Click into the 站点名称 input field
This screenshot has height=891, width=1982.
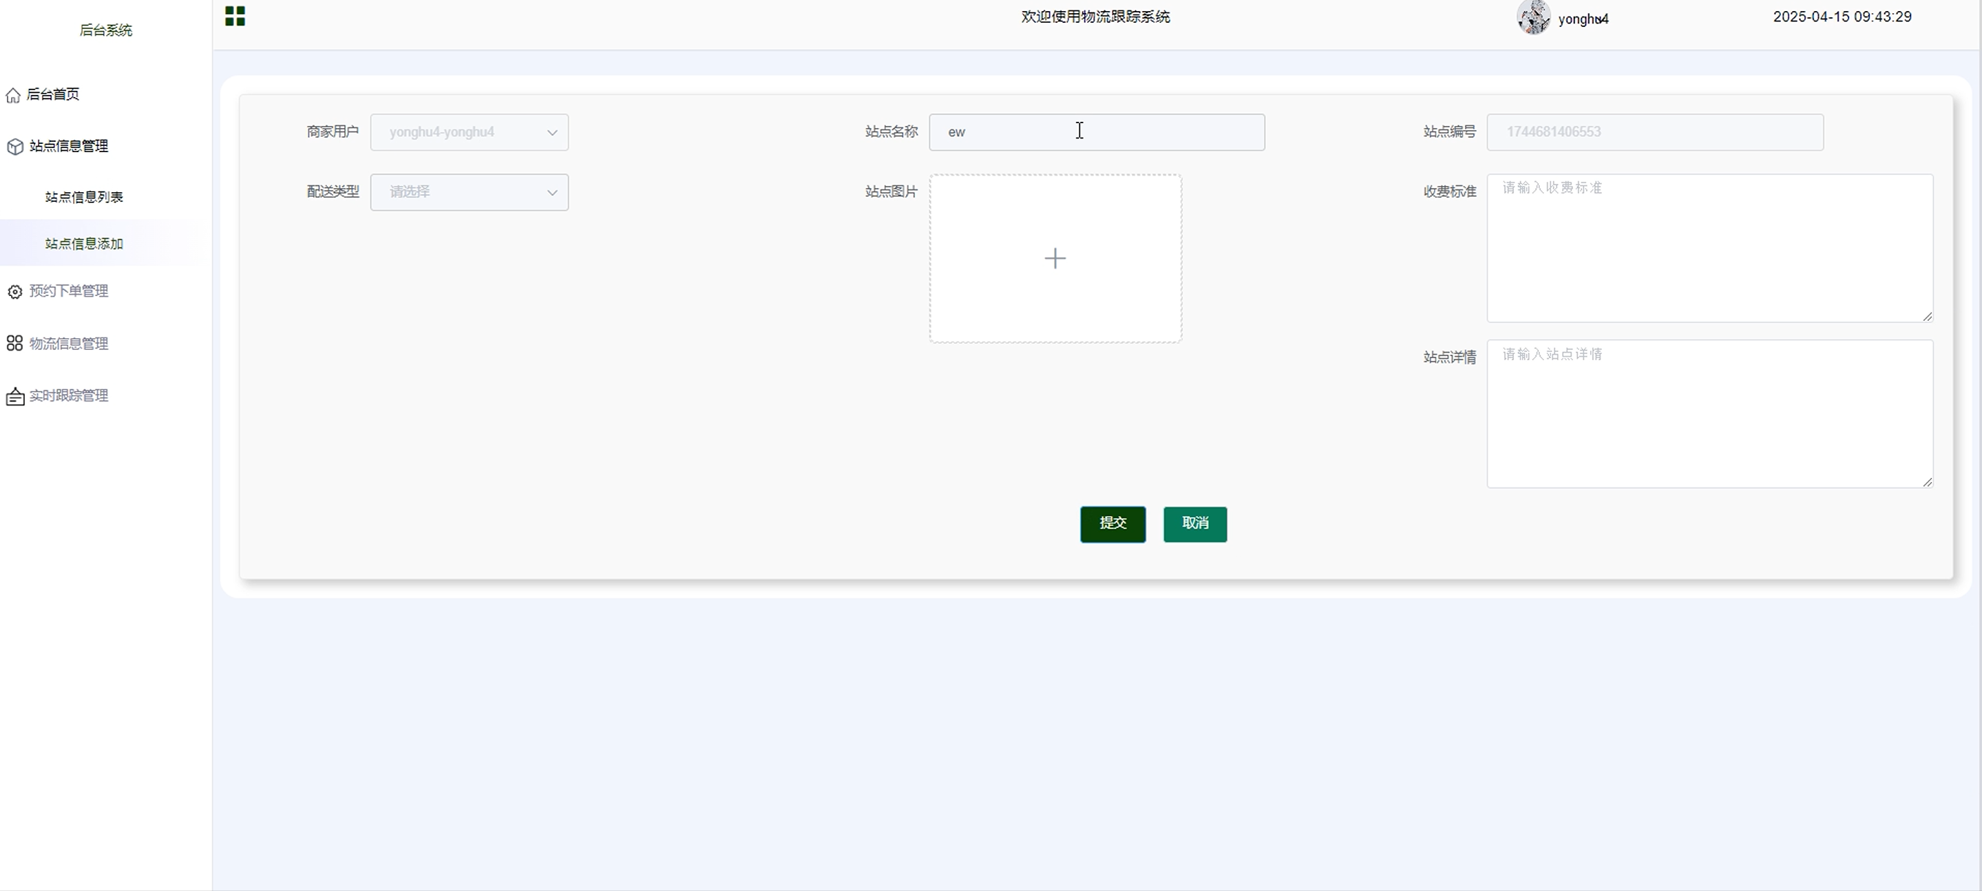(1095, 132)
